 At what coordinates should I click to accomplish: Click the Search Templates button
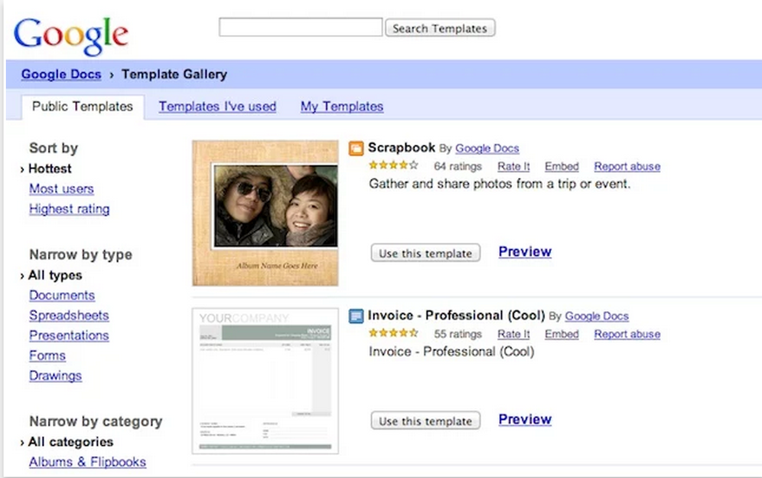tap(440, 28)
